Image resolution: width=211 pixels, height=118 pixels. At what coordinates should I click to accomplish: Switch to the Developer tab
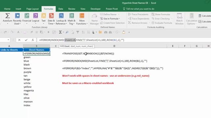pyautogui.click(x=96, y=9)
